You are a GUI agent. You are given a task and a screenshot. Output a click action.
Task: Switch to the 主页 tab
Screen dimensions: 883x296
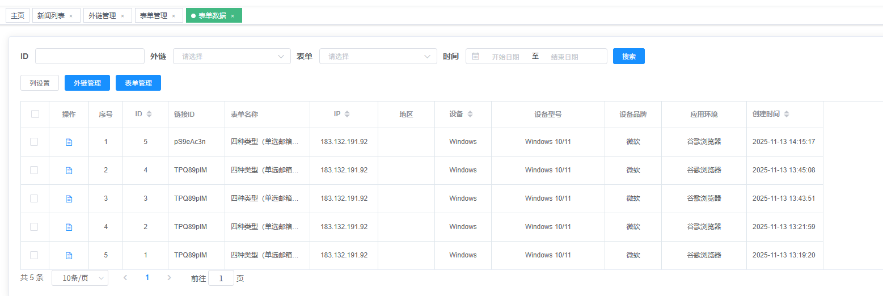(18, 16)
